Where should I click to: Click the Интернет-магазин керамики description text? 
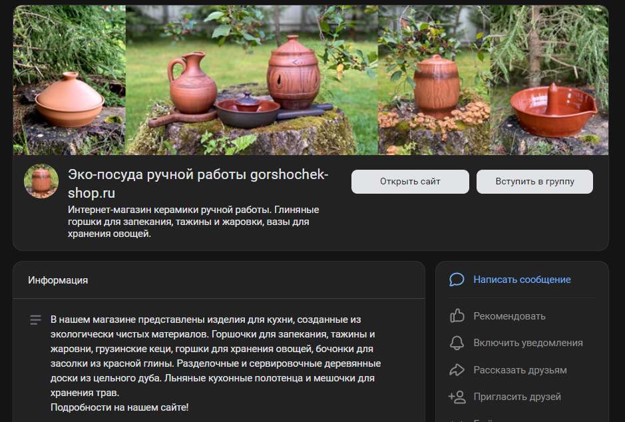(193, 222)
